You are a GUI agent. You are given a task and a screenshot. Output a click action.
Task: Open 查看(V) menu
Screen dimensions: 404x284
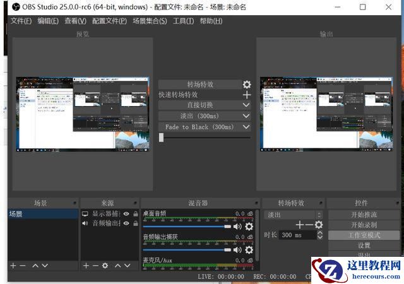tap(76, 21)
